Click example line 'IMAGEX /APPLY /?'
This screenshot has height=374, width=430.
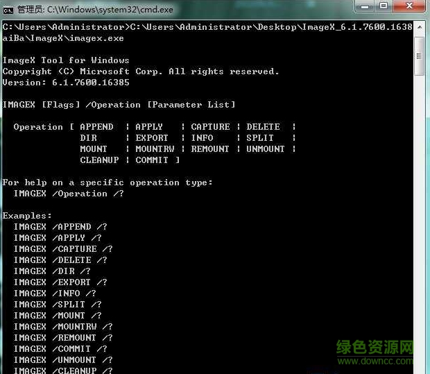click(x=58, y=237)
